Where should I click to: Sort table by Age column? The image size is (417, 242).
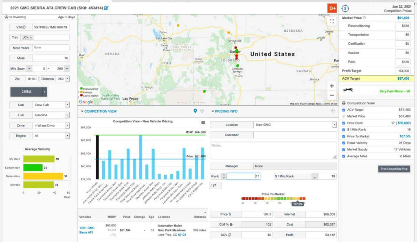click(x=151, y=217)
